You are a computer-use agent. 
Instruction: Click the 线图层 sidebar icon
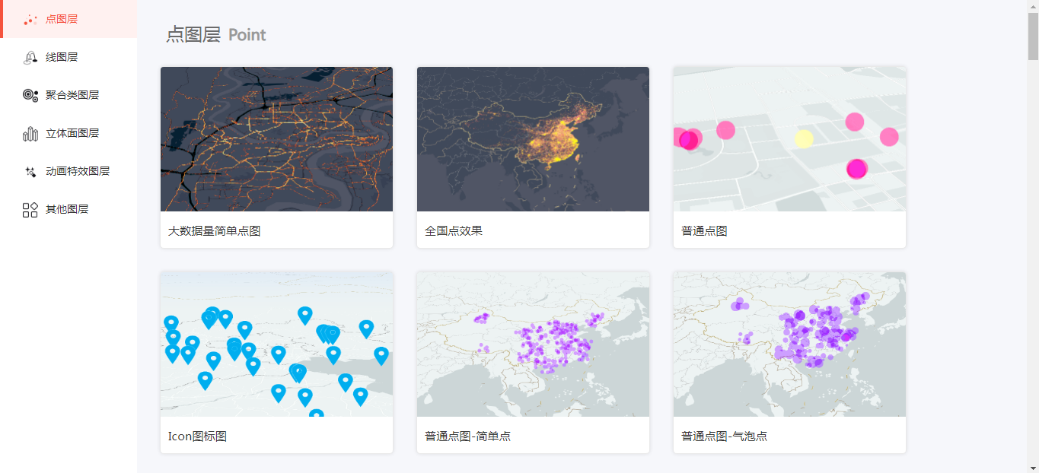(x=30, y=57)
